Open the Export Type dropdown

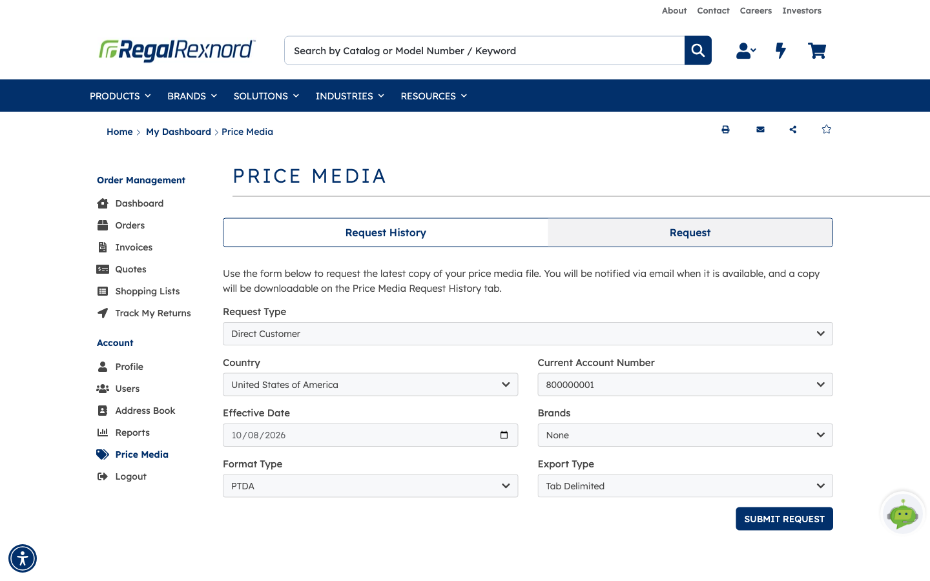[685, 486]
